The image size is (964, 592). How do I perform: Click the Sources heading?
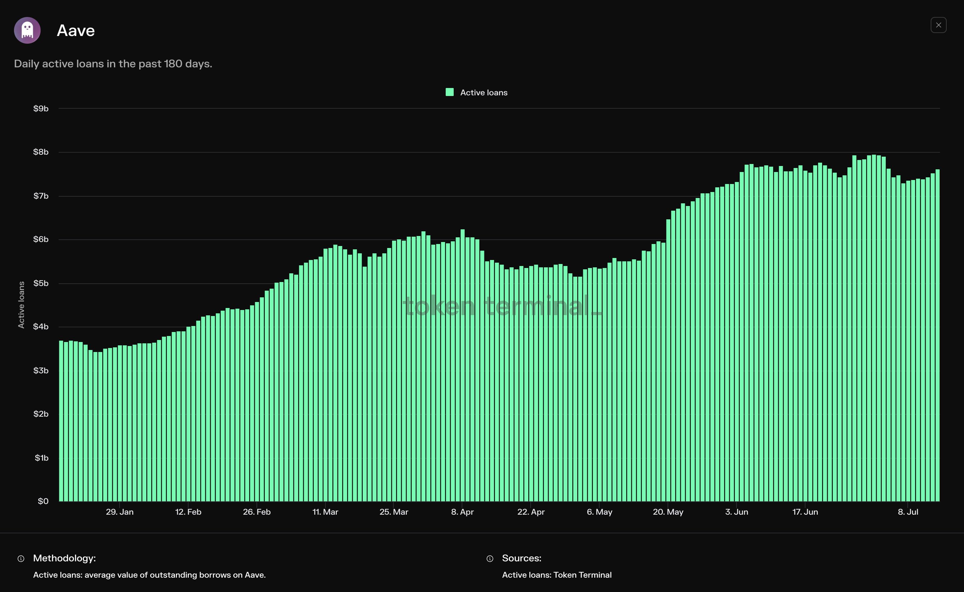pos(522,558)
